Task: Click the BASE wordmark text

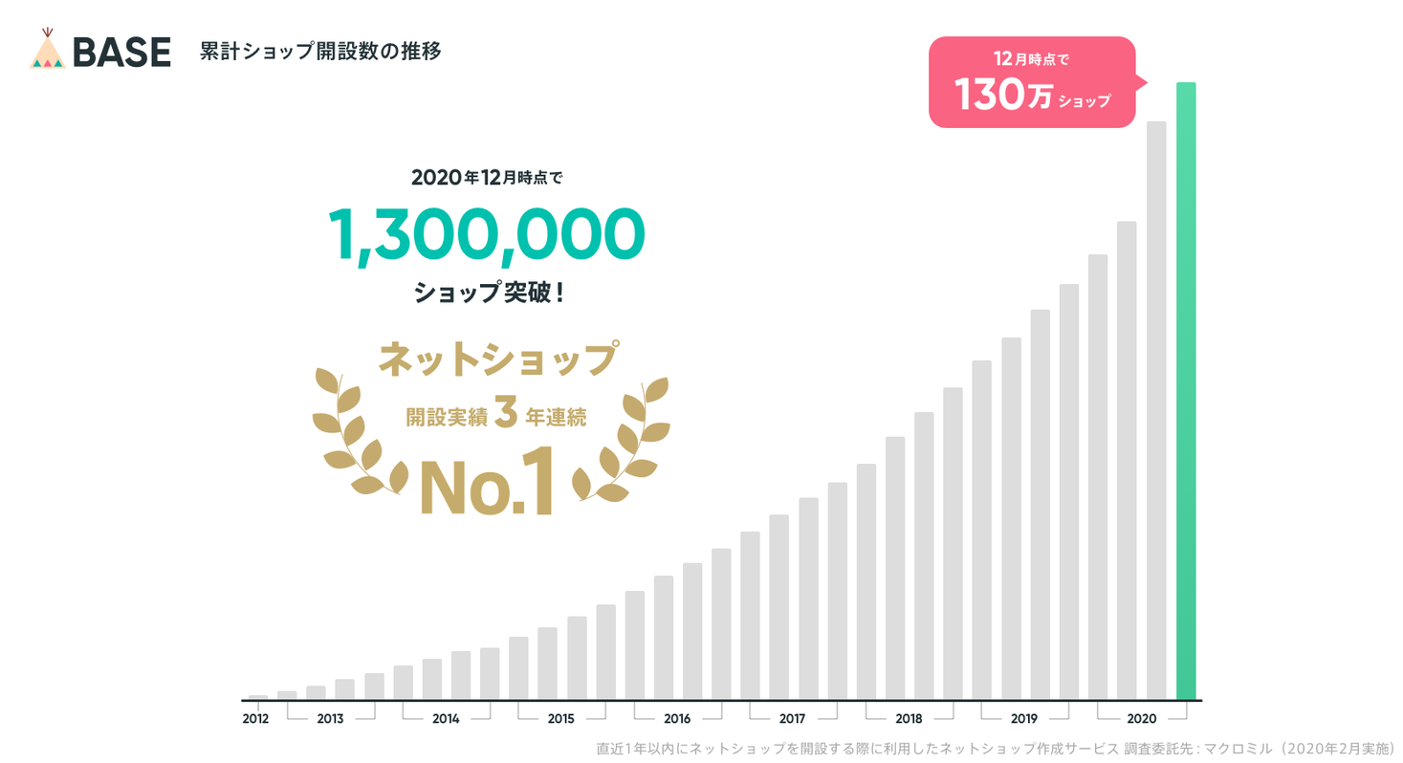Action: [121, 52]
